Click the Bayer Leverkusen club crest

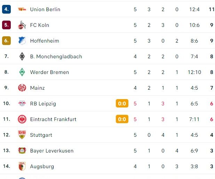point(22,151)
